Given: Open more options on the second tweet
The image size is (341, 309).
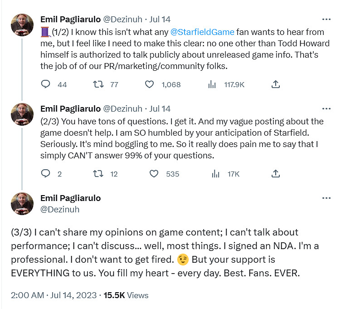Looking at the screenshot, I should [x=326, y=109].
